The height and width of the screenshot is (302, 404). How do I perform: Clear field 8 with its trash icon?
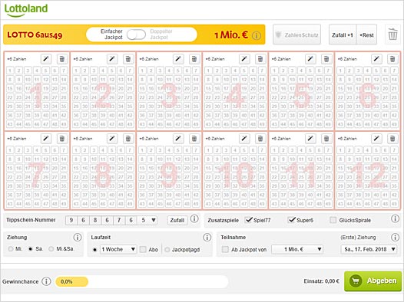click(x=128, y=139)
